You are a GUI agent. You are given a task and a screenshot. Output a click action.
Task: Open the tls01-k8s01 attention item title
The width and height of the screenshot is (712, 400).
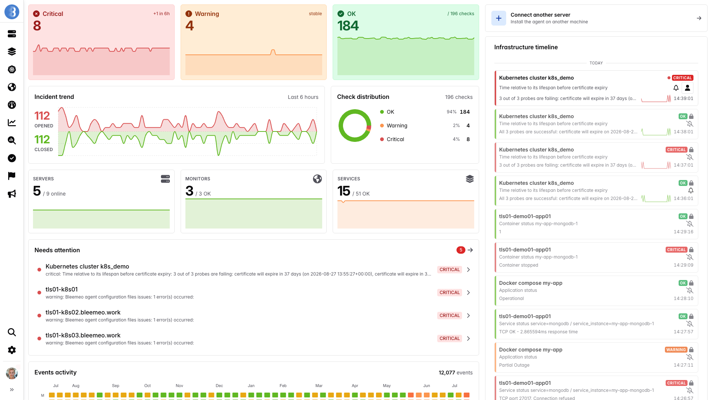click(x=62, y=289)
